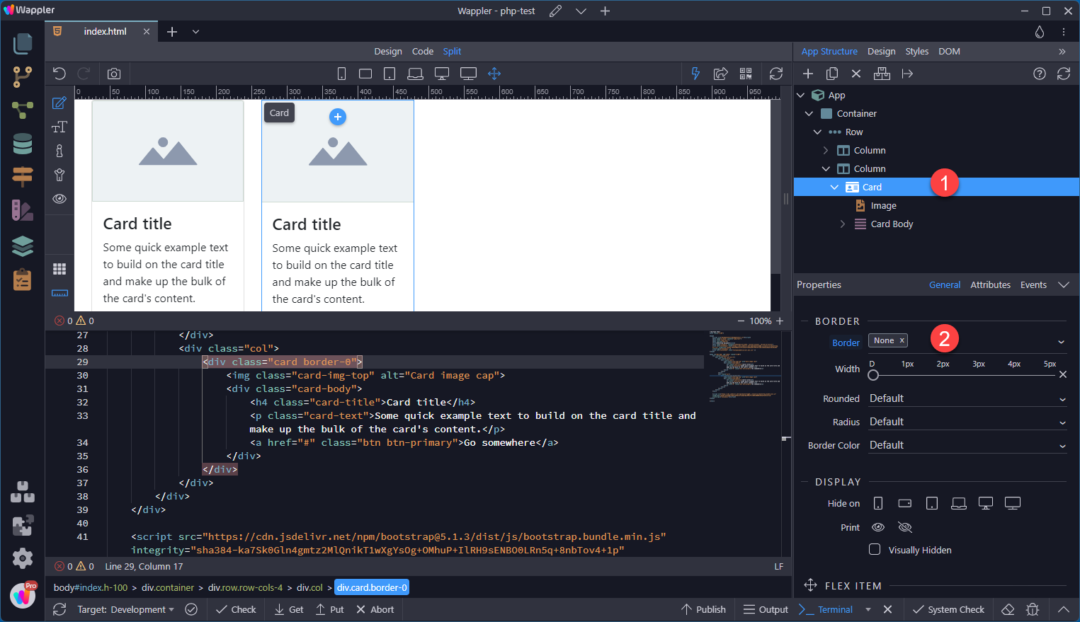Click the undo arrow in design toolbar
The height and width of the screenshot is (622, 1080).
59,74
